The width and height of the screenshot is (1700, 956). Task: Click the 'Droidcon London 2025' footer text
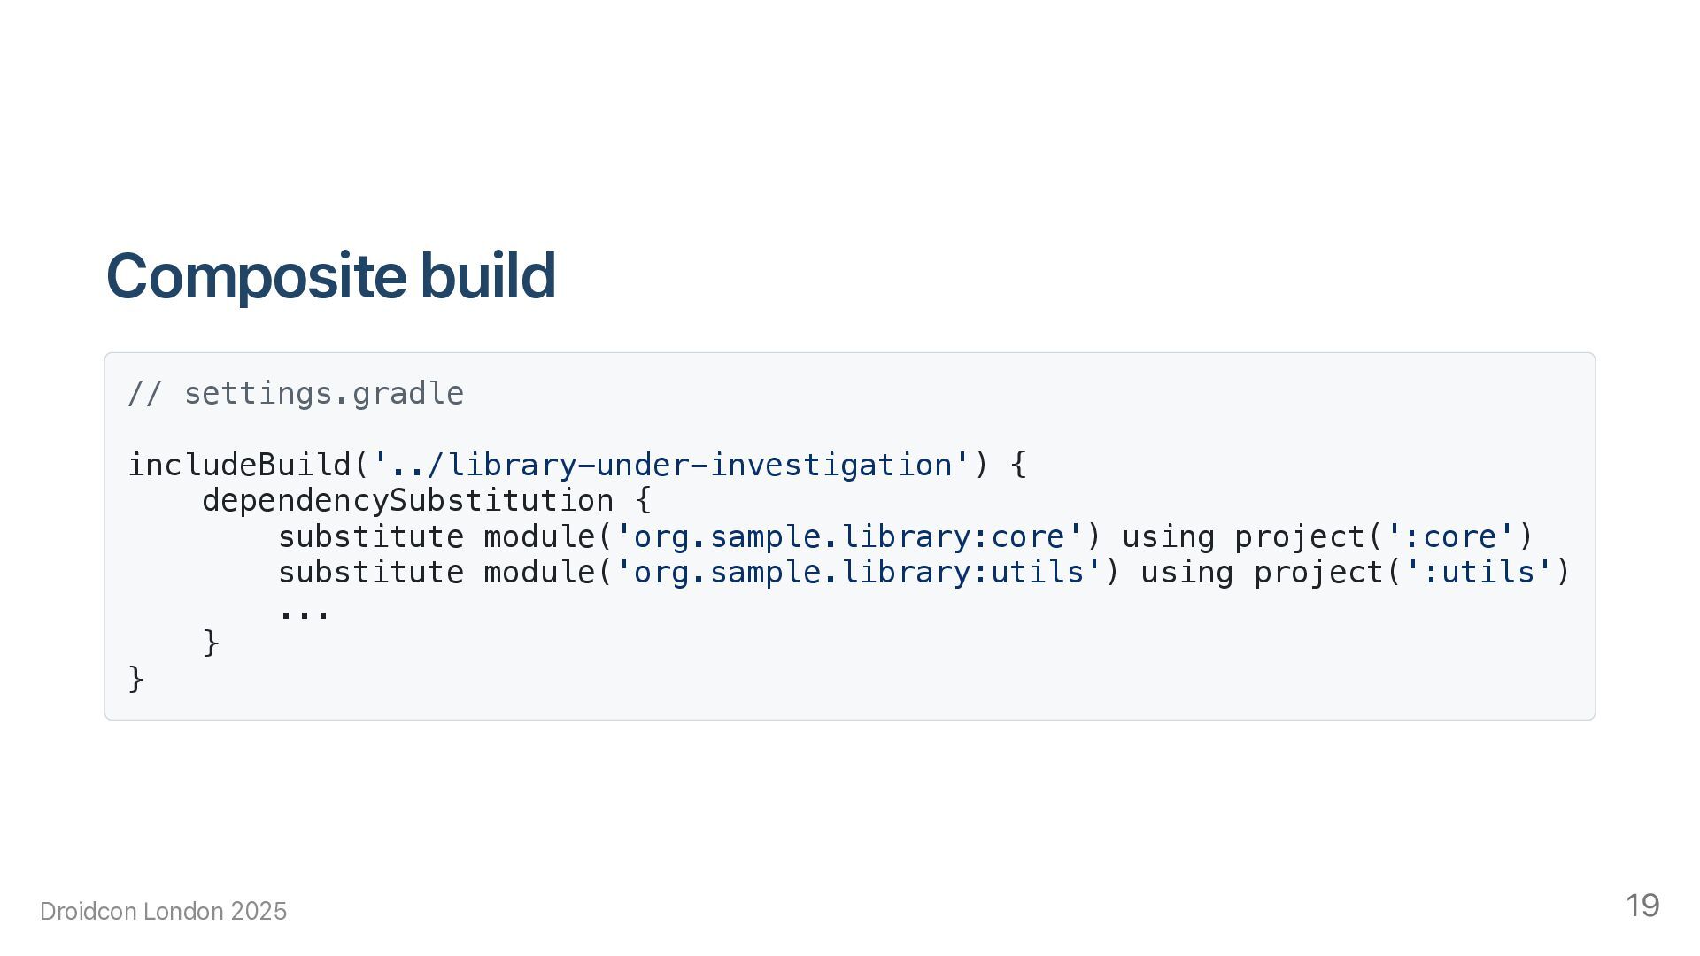click(x=164, y=912)
